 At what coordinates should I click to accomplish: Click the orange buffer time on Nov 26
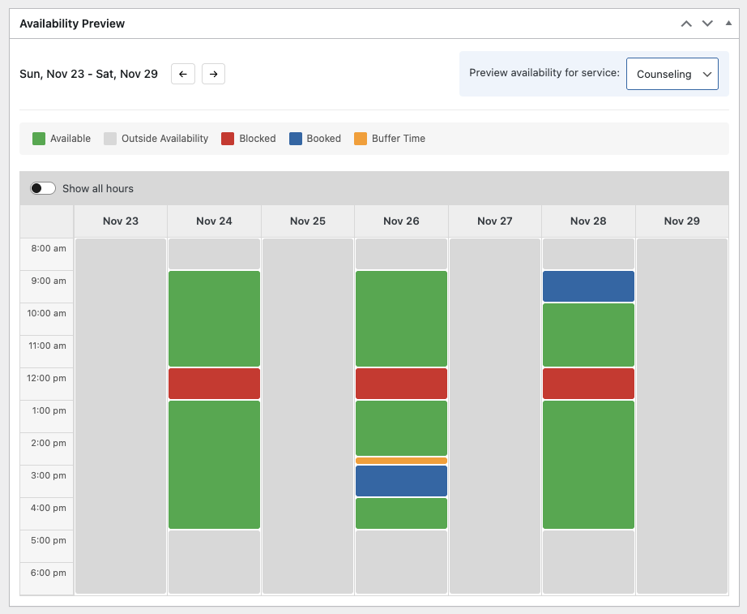pyautogui.click(x=401, y=461)
